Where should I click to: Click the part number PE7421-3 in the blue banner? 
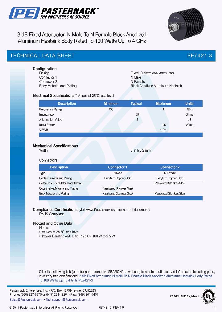pos(199,55)
